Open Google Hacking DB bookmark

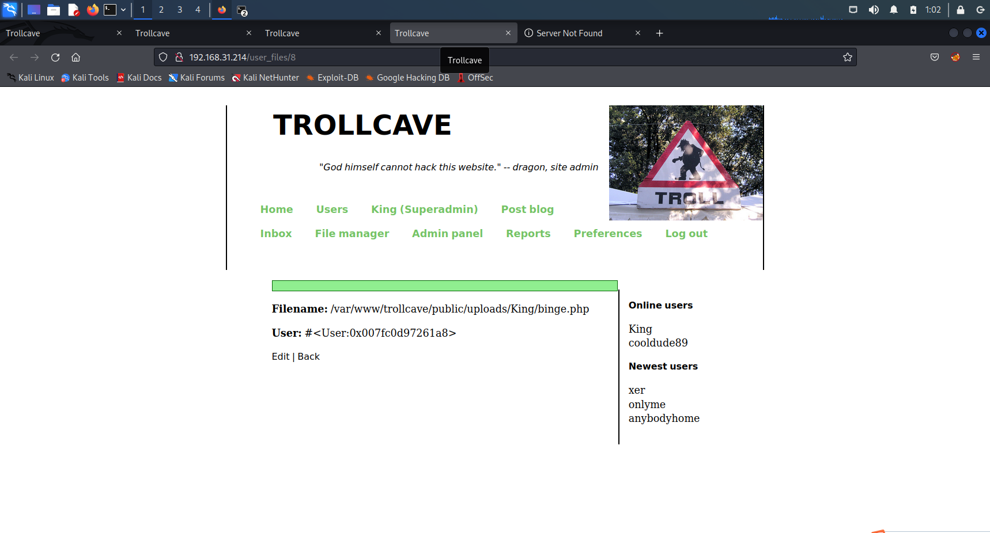407,78
